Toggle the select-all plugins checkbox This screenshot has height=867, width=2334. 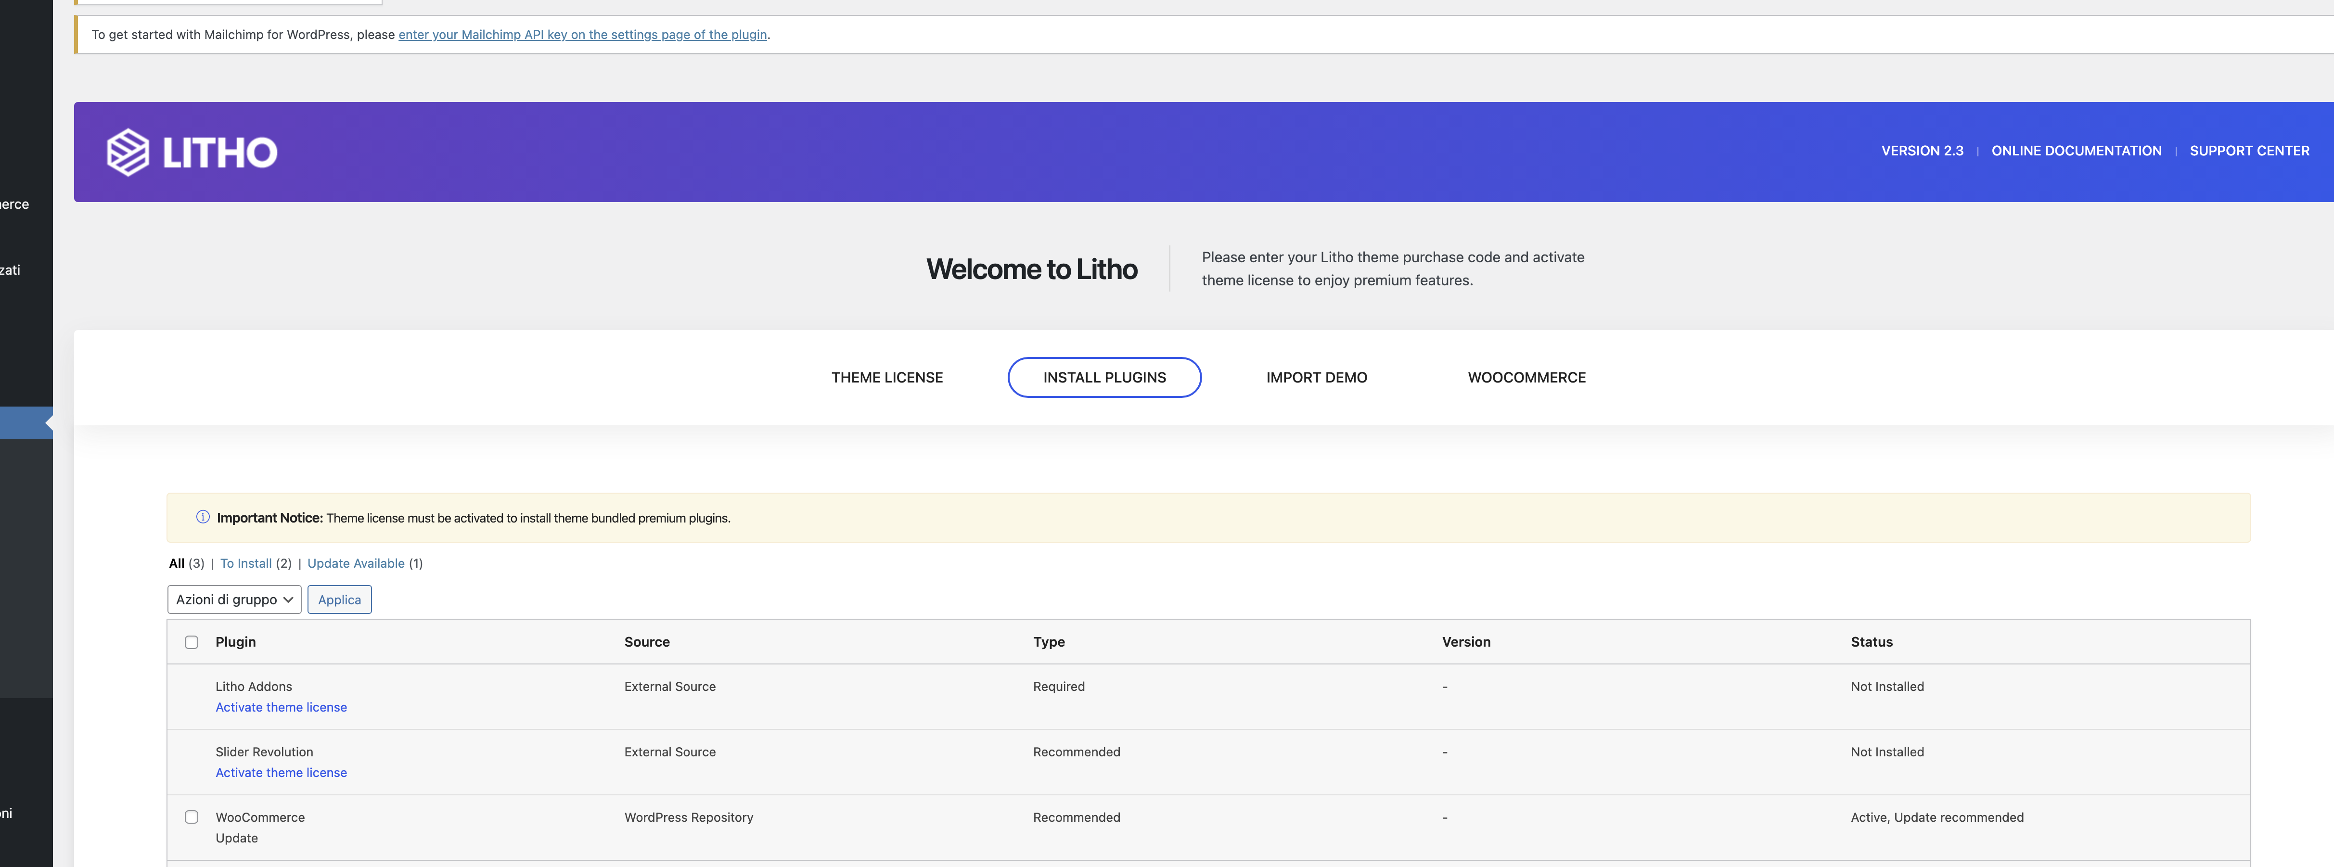coord(191,642)
